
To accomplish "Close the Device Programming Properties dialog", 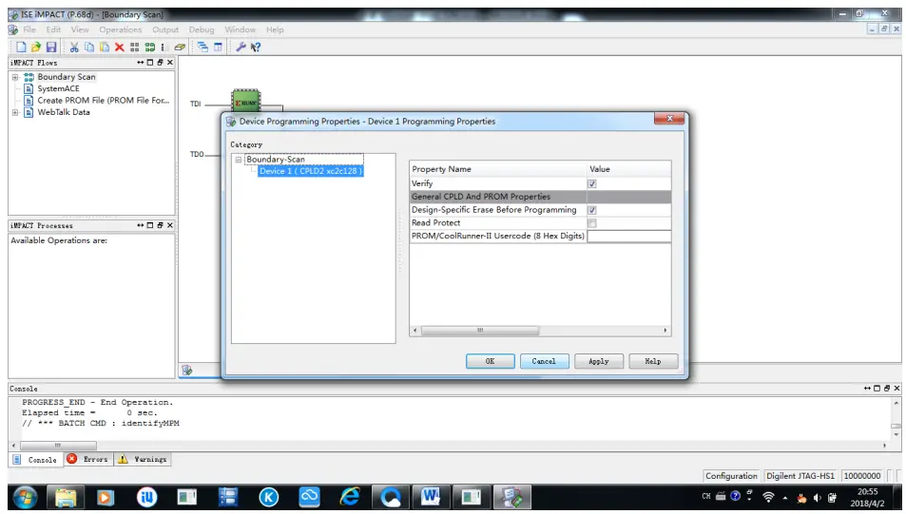I will click(x=669, y=119).
